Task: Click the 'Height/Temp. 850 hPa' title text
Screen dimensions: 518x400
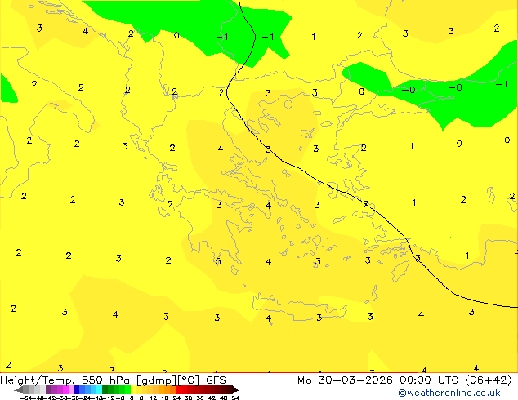Action: click(x=65, y=380)
